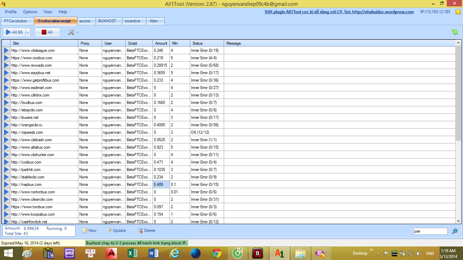Image resolution: width=463 pixels, height=260 pixels.
Task: Click the search field containing 'pari'
Action: tap(430, 231)
